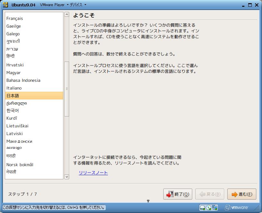Click the 終了(Q) quit button

178,194
